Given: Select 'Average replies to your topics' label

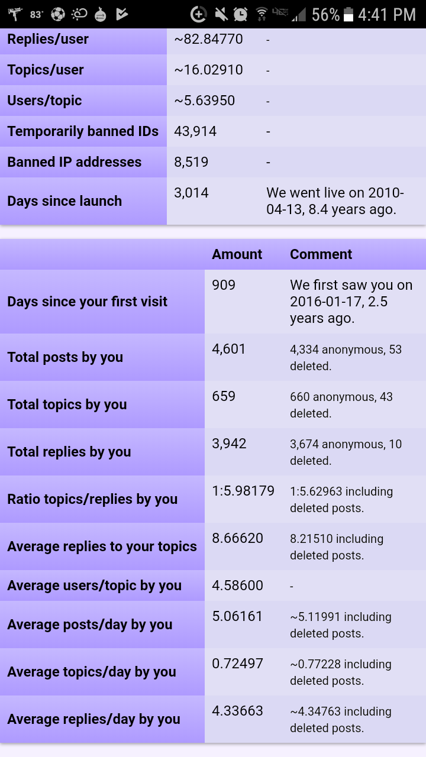Looking at the screenshot, I should tap(102, 546).
